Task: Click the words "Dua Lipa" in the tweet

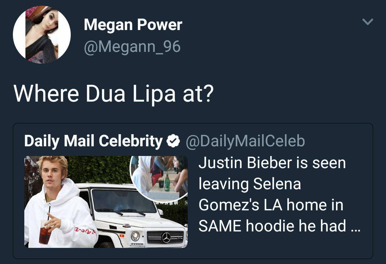Action: 130,94
